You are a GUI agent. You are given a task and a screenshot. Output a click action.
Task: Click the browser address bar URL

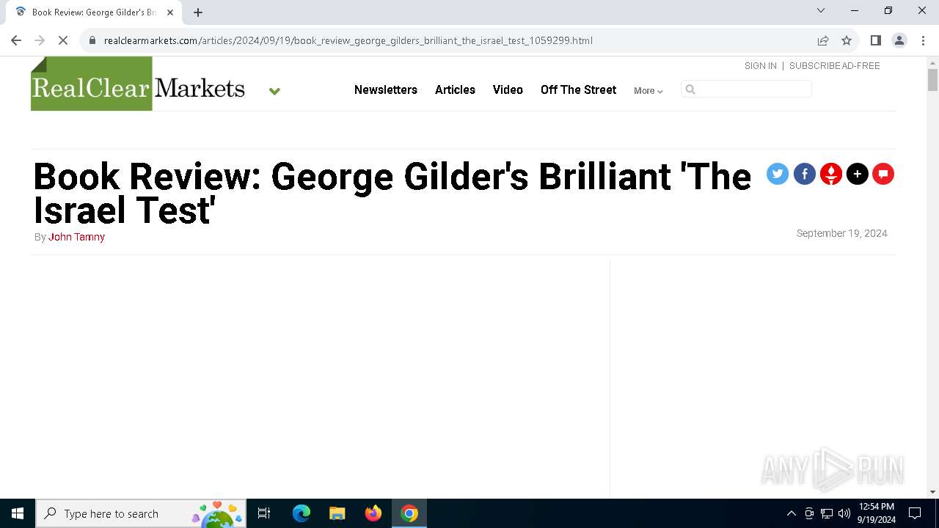(x=348, y=40)
